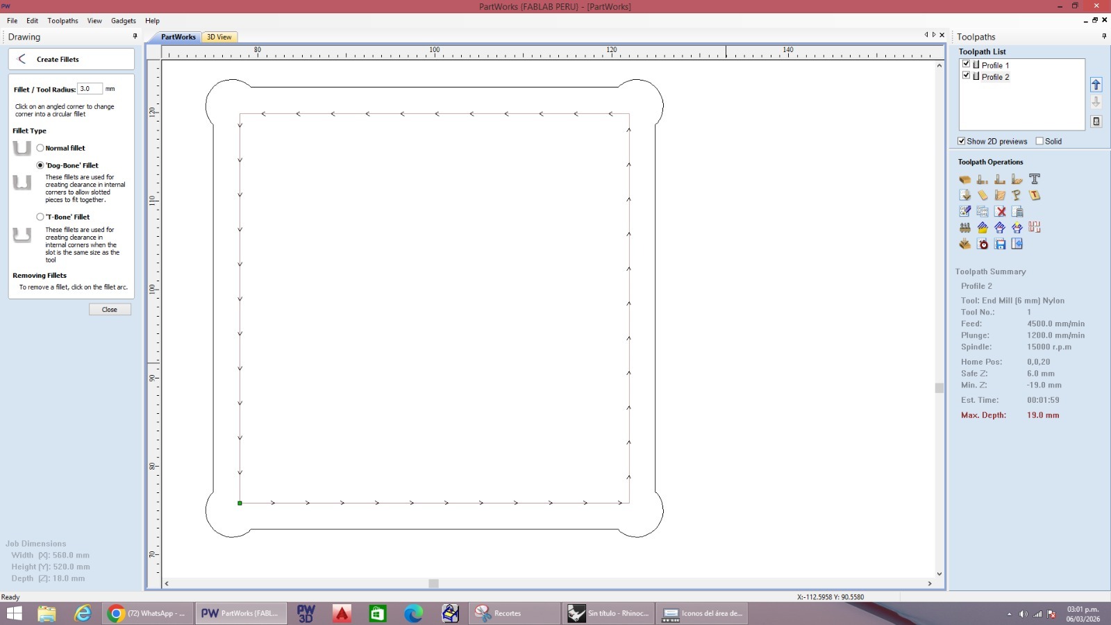The width and height of the screenshot is (1111, 625).
Task: Switch to the PartWorks drawing tab
Action: click(x=178, y=37)
